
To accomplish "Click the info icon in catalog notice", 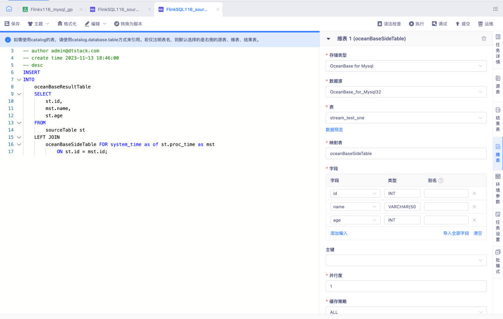I will pos(8,40).
